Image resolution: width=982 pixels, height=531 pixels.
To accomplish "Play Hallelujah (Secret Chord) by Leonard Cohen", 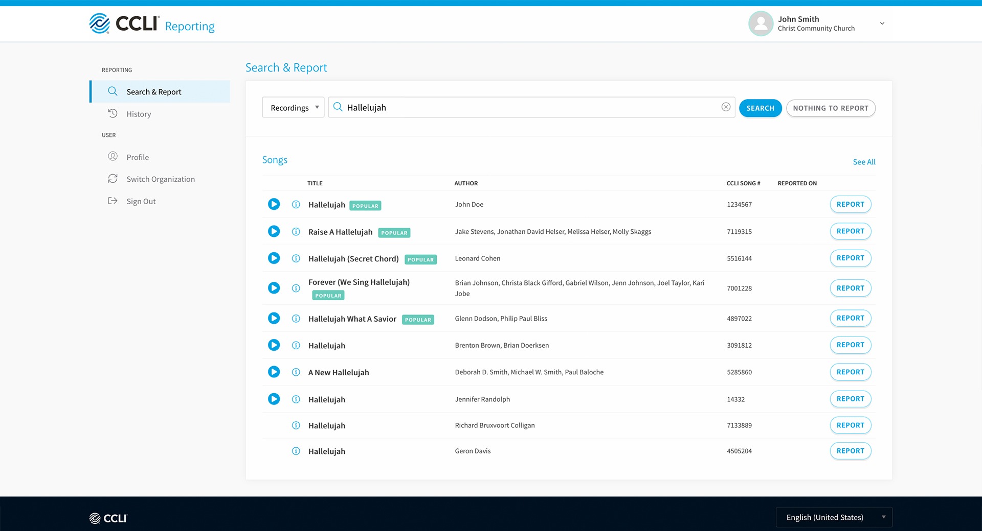I will point(274,258).
